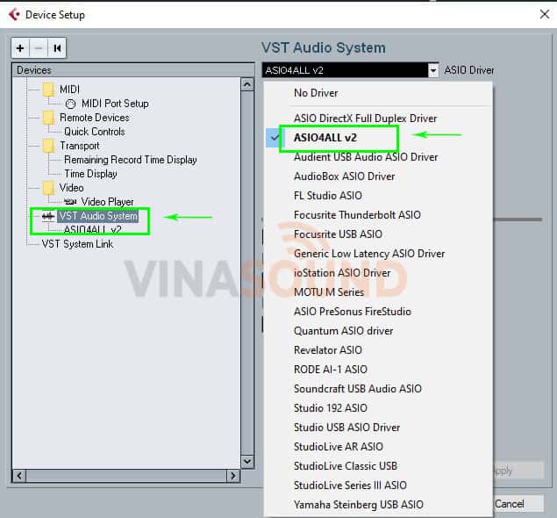The image size is (557, 518).
Task: Select the Video folder icon
Action: coord(48,188)
